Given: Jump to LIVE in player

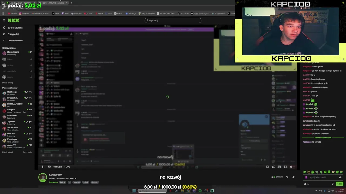Looking at the screenshot, I should tap(67, 167).
